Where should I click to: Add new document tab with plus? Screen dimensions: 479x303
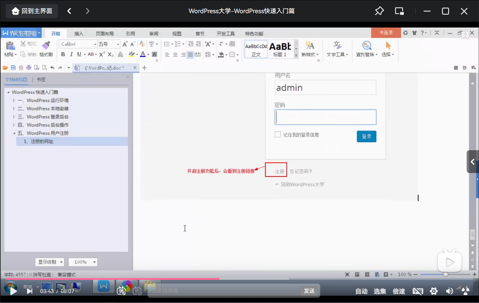click(144, 68)
